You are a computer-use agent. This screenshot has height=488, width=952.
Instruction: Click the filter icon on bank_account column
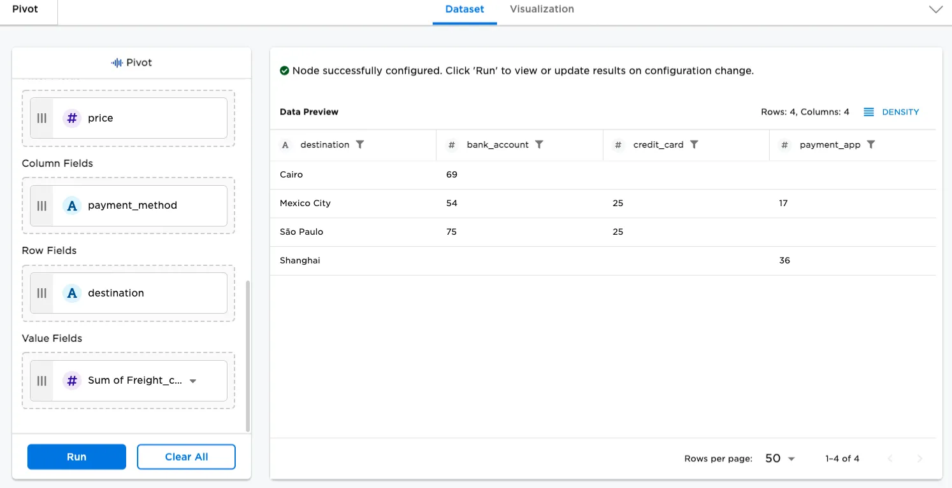point(539,144)
